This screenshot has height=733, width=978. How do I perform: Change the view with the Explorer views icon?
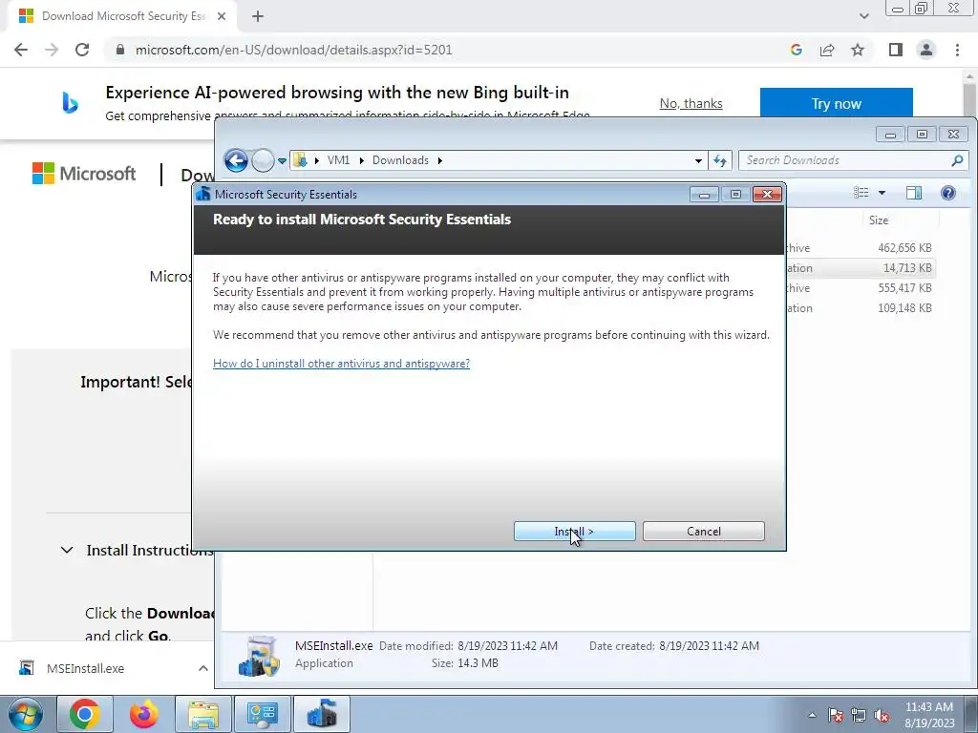click(861, 193)
